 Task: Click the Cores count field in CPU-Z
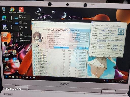coord(111,53)
